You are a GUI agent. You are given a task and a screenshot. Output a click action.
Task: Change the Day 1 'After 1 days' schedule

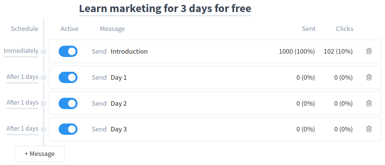pyautogui.click(x=22, y=77)
